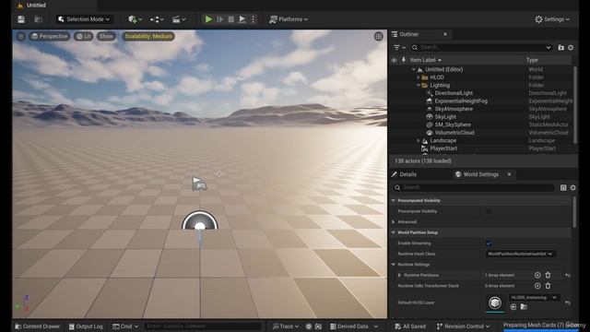Expand the Advanced section under Precomputed Visibility
Viewport: 590px width, 332px height.
394,222
